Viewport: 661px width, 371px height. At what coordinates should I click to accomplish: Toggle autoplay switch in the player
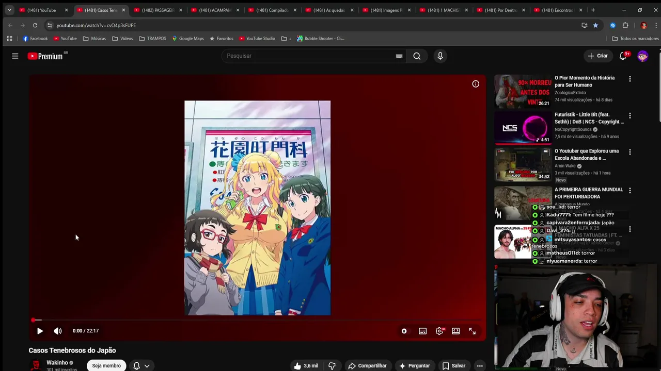click(404, 331)
